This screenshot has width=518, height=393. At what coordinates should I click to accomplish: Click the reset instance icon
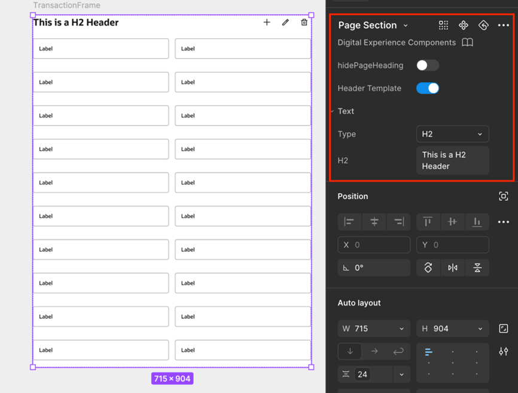483,25
